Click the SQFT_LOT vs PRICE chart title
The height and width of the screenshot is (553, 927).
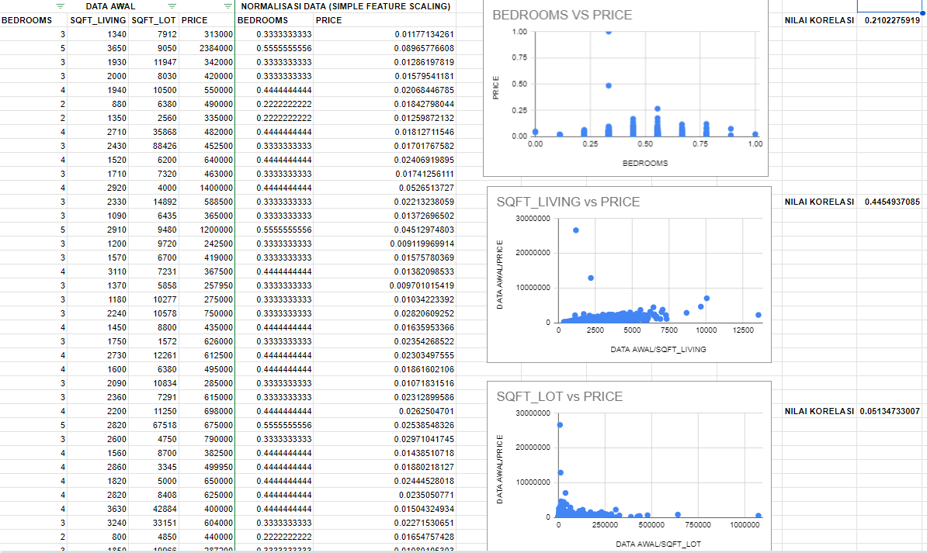pos(559,396)
